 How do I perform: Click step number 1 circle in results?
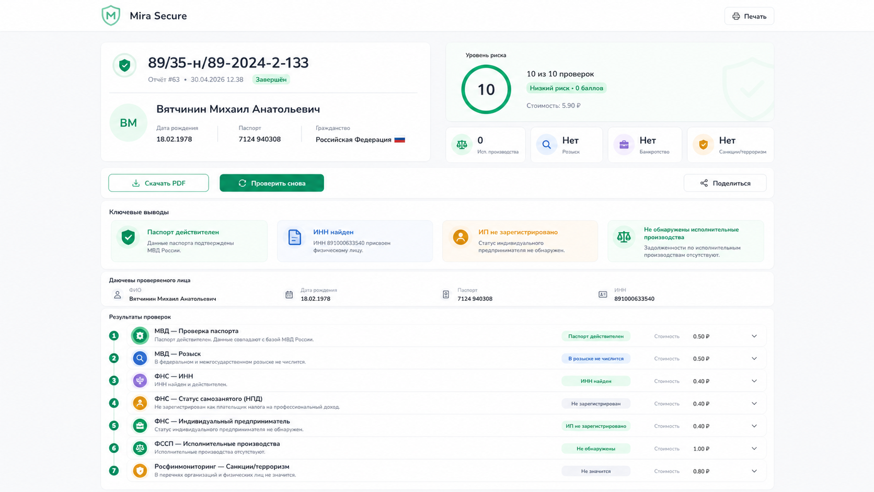coord(114,336)
